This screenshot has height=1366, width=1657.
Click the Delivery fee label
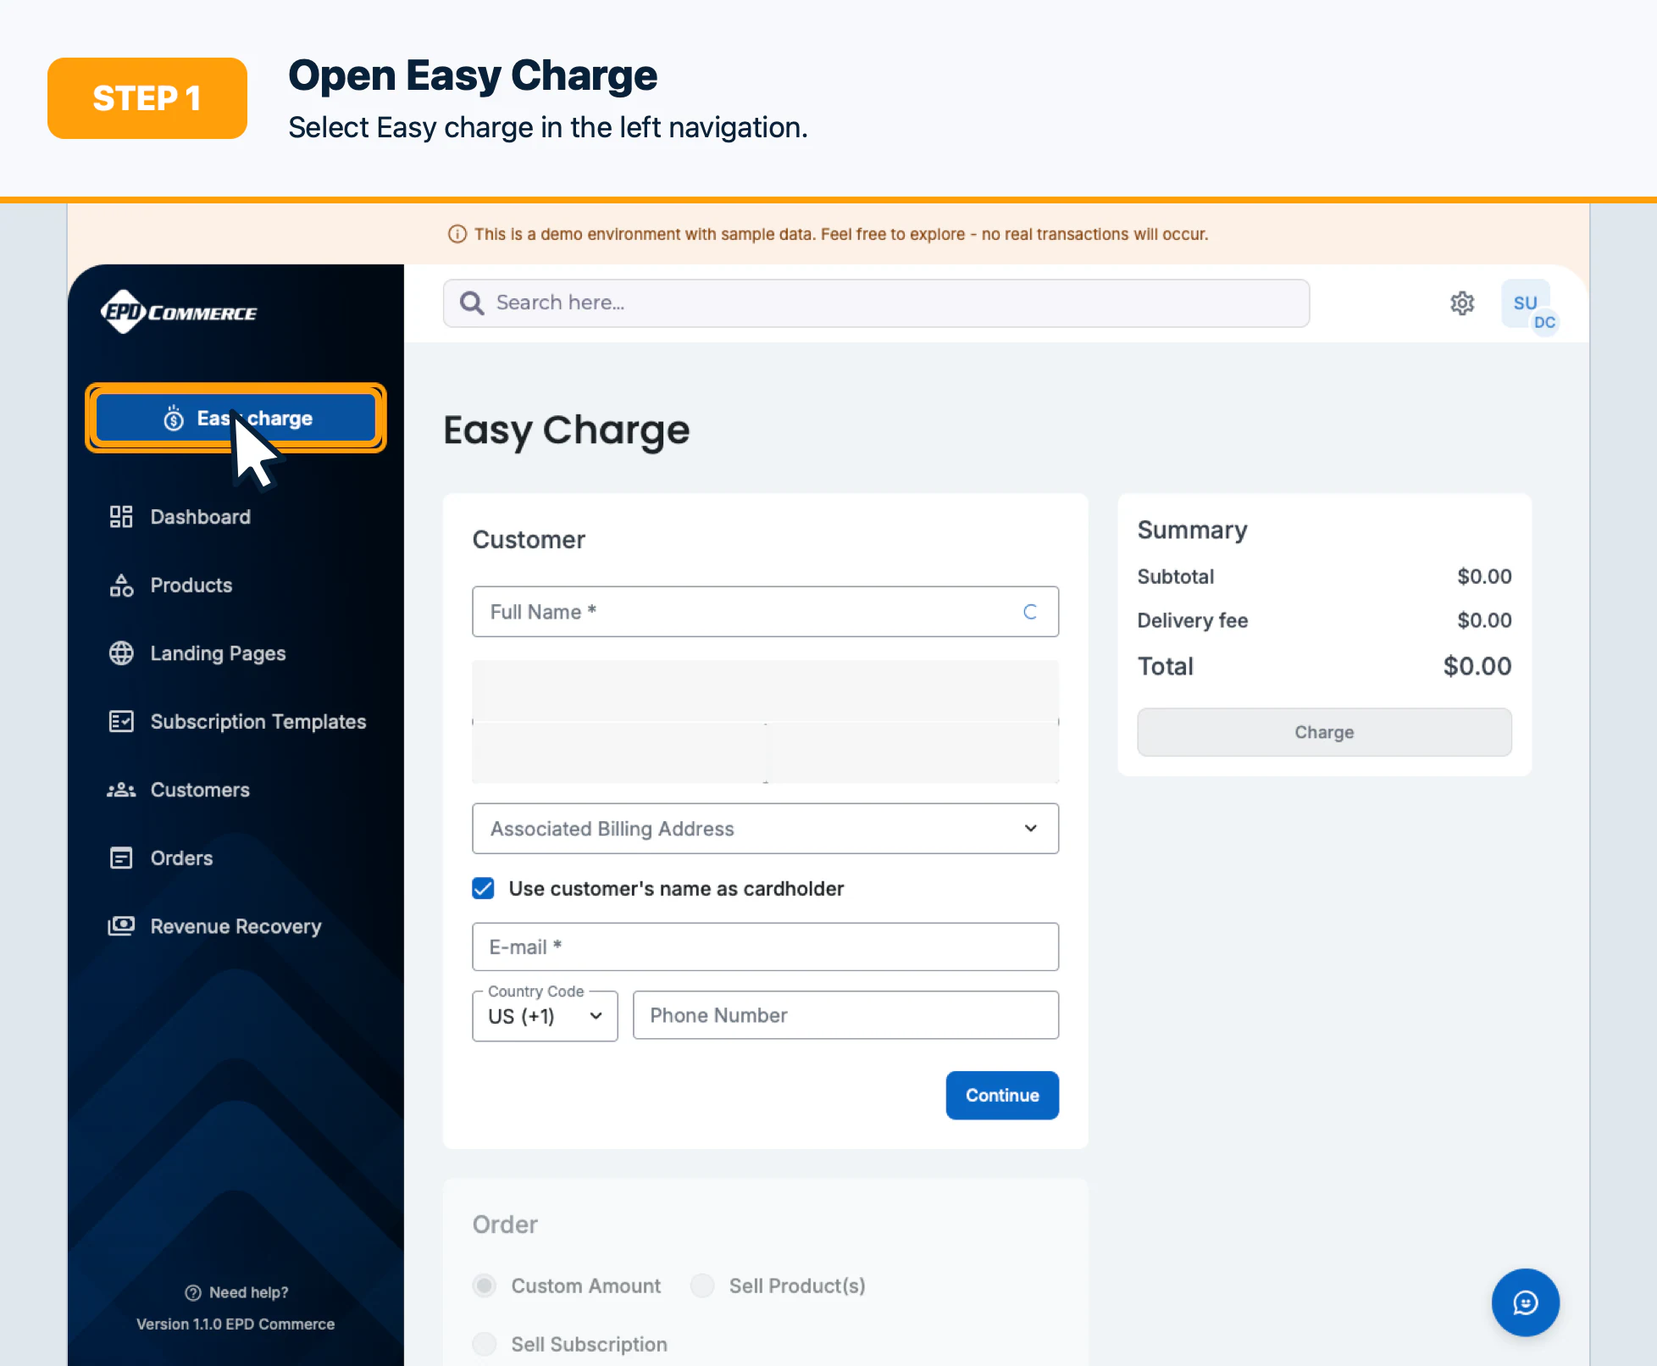pyautogui.click(x=1193, y=621)
